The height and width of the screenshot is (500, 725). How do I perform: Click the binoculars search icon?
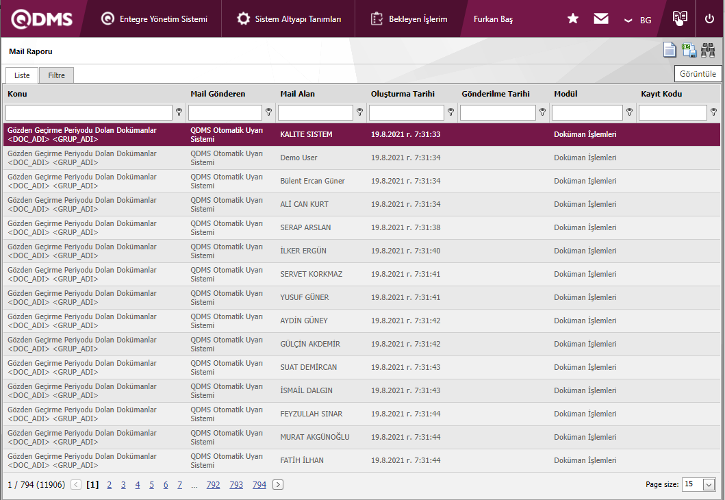click(708, 50)
